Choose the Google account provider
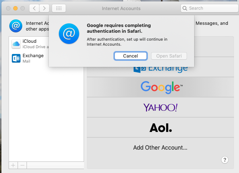This screenshot has width=239, height=173. click(x=160, y=87)
